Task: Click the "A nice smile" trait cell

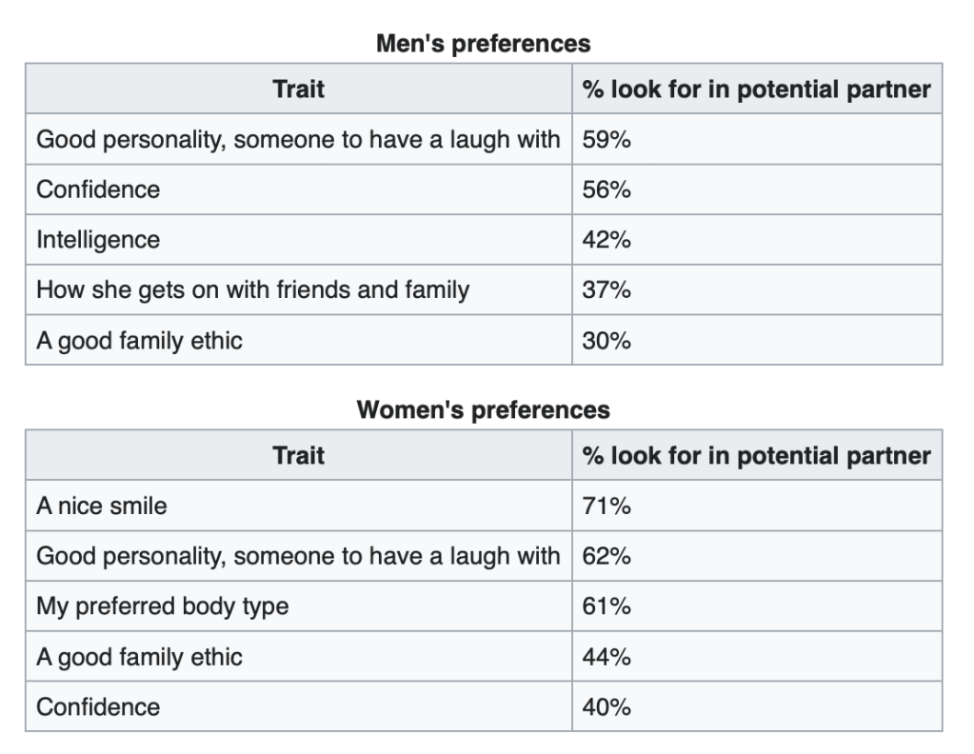Action: [x=101, y=506]
